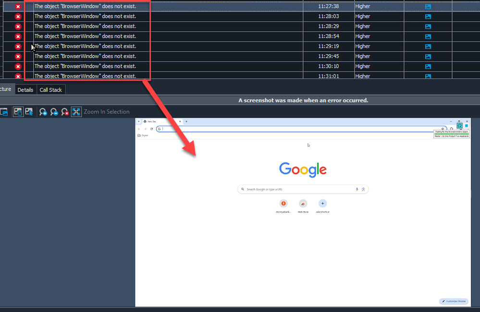Click the 11:29:45 time cell
This screenshot has width=480, height=312.
pyautogui.click(x=329, y=56)
